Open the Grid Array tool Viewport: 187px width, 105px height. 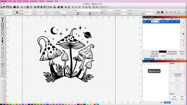point(2,64)
